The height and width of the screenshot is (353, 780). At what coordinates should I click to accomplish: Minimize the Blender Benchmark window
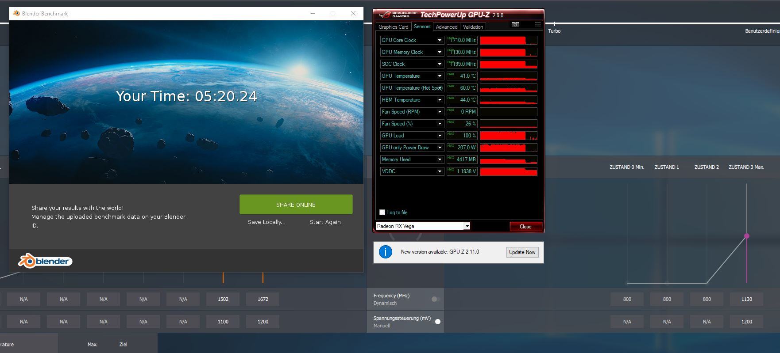click(x=313, y=13)
